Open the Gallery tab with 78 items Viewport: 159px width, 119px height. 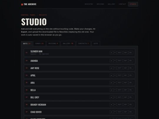[68, 43]
